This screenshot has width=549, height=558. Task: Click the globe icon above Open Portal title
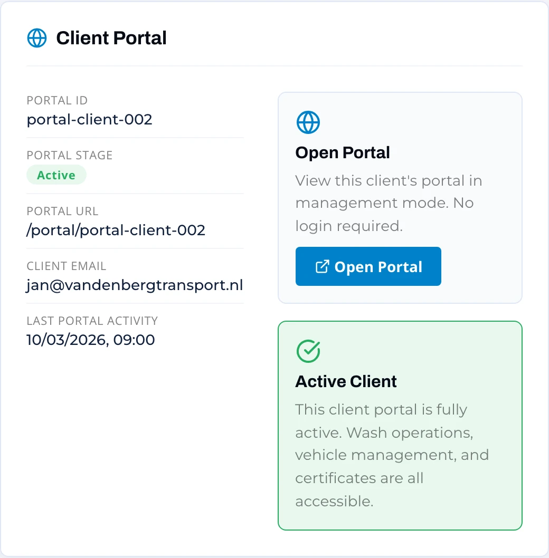pos(308,122)
